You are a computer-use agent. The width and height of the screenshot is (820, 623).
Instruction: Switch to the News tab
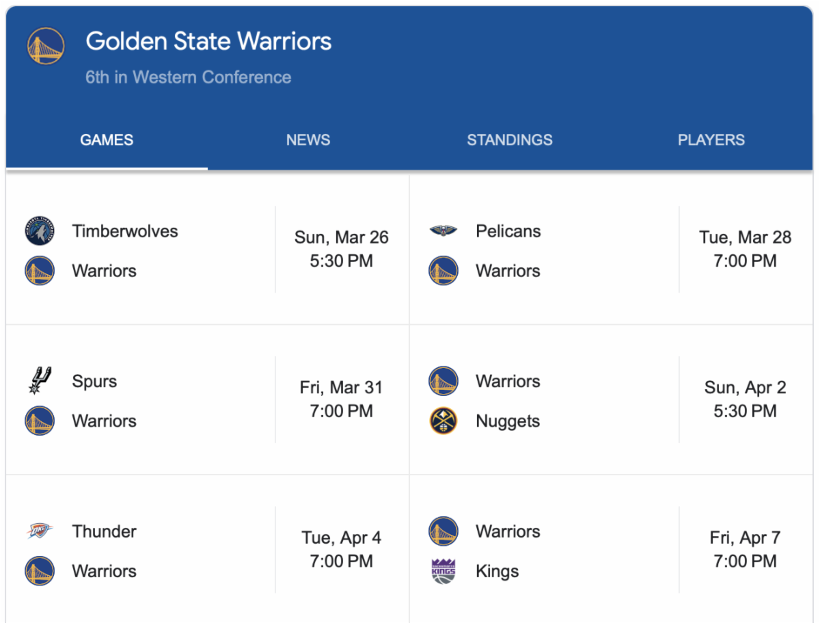(x=308, y=140)
